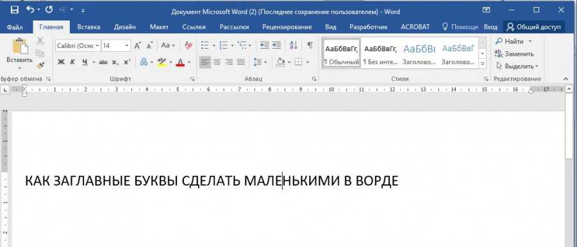Screen dimensions: 577x247
Task: Apply text effects with outlined A icon
Action: click(144, 62)
